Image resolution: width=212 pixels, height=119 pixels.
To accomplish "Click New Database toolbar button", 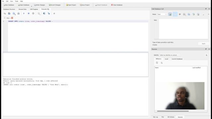I will tap(9, 5).
